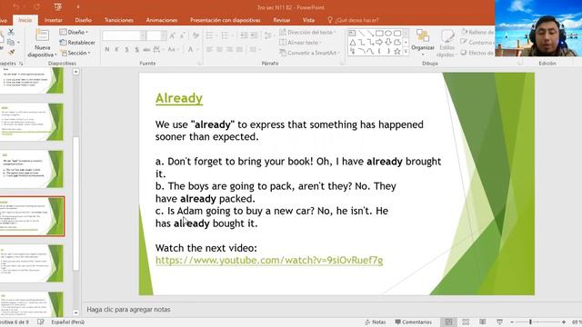Open Alinear texto dropdown
This screenshot has width=582, height=327.
pos(301,43)
